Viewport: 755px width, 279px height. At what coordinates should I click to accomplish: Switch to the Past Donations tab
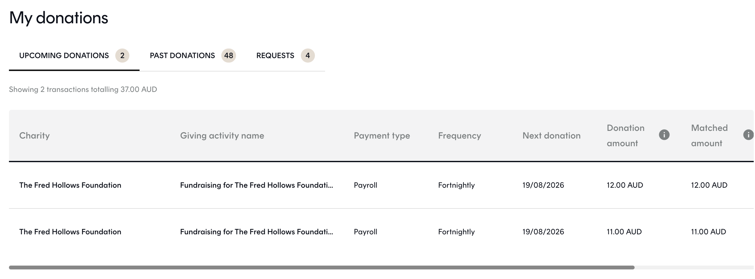193,56
